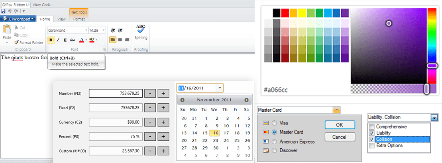Open the Garamond font name dropdown
Image resolution: width=442 pixels, height=163 pixels.
(x=86, y=30)
